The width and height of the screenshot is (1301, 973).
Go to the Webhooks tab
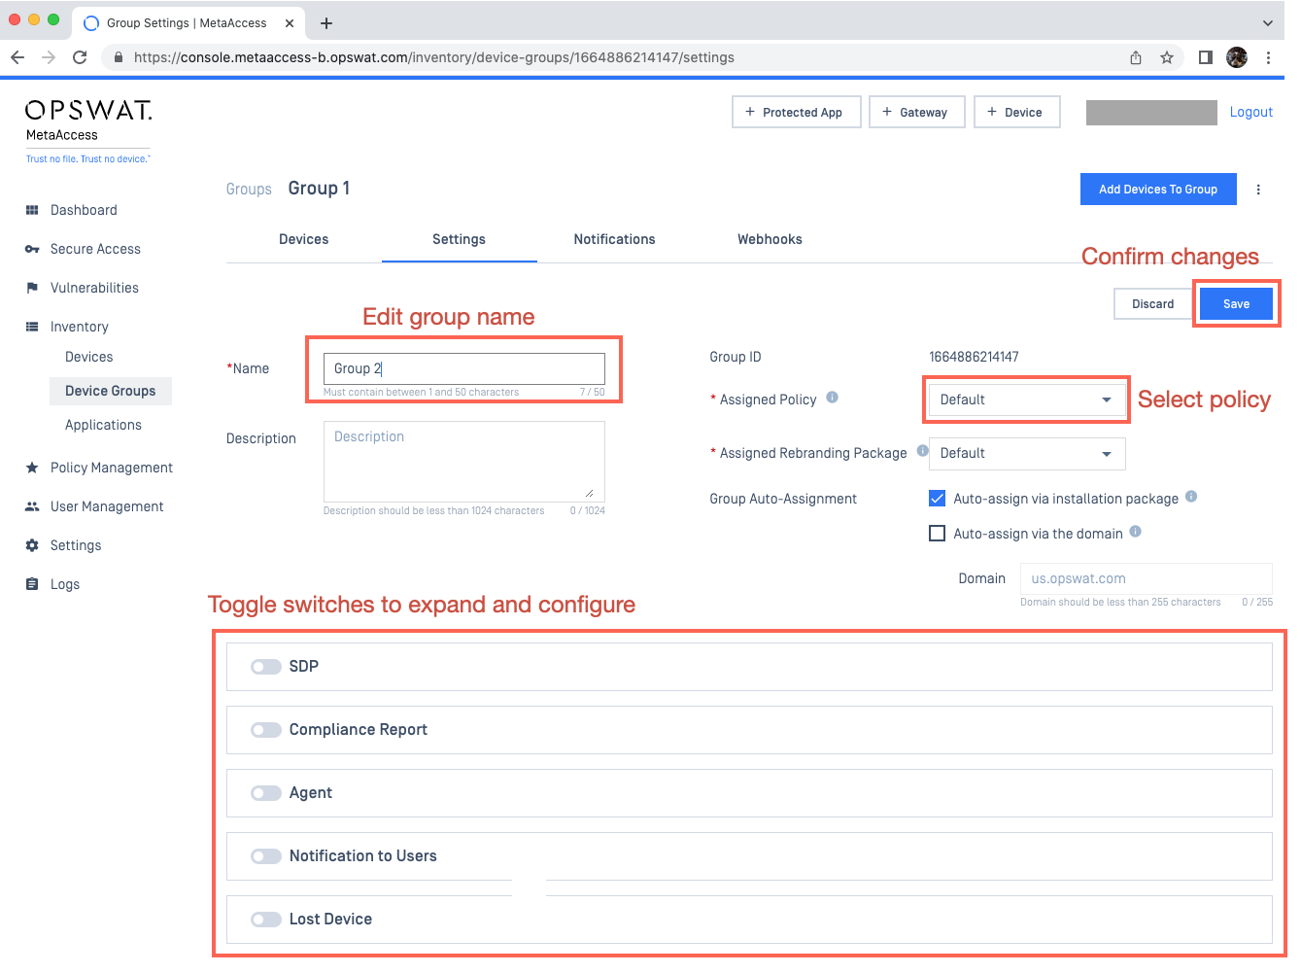click(770, 239)
